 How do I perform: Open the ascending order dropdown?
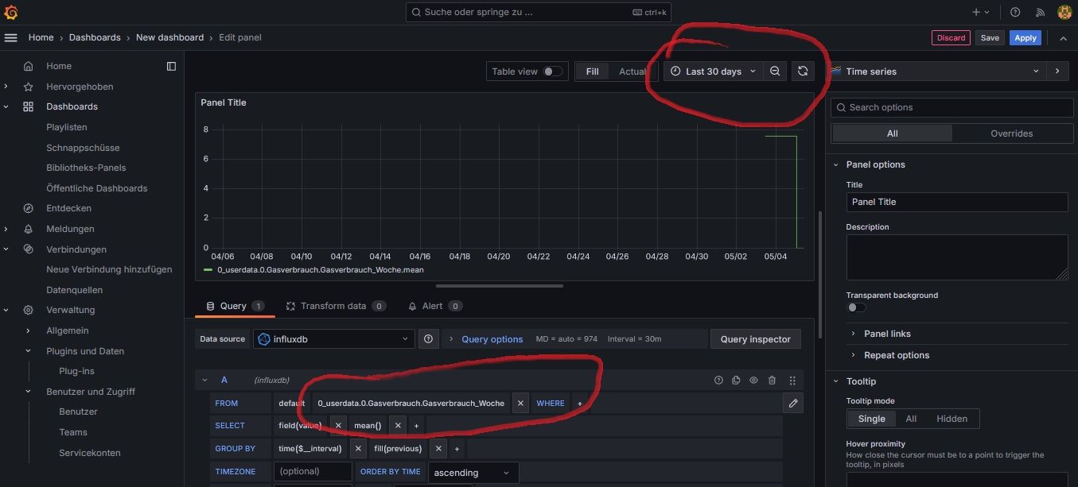[x=473, y=473]
